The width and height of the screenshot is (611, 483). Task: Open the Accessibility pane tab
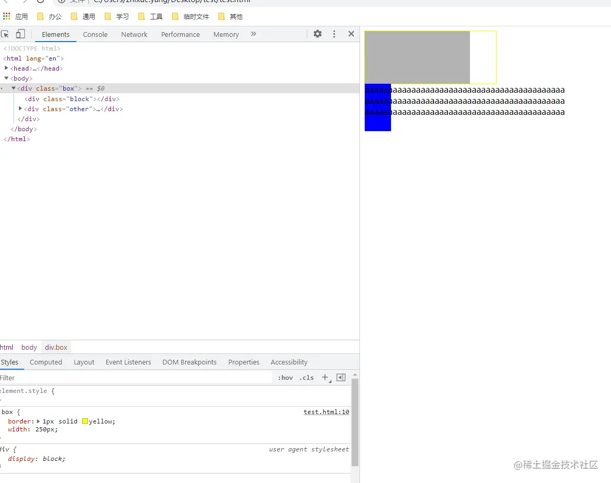(x=289, y=362)
